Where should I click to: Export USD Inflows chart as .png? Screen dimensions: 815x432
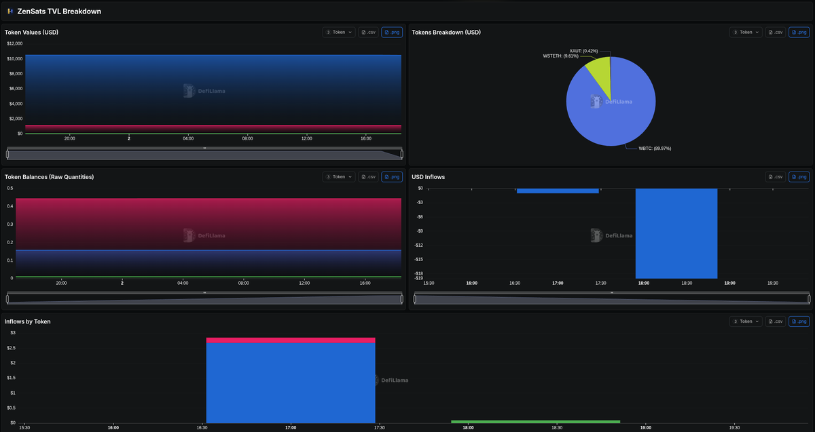pyautogui.click(x=799, y=177)
